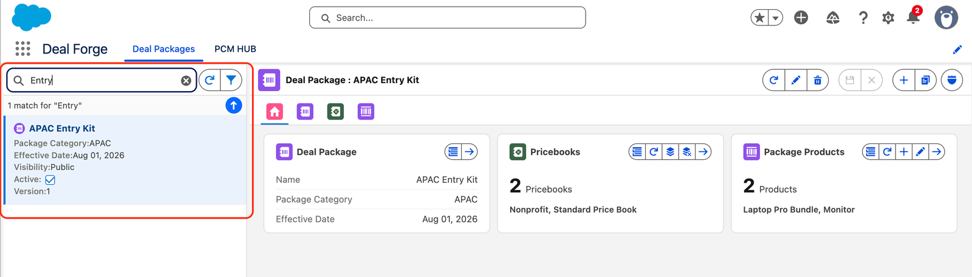This screenshot has height=277, width=972.
Task: Click Effective Date value Aug 01, 2026 in card
Action: click(450, 219)
